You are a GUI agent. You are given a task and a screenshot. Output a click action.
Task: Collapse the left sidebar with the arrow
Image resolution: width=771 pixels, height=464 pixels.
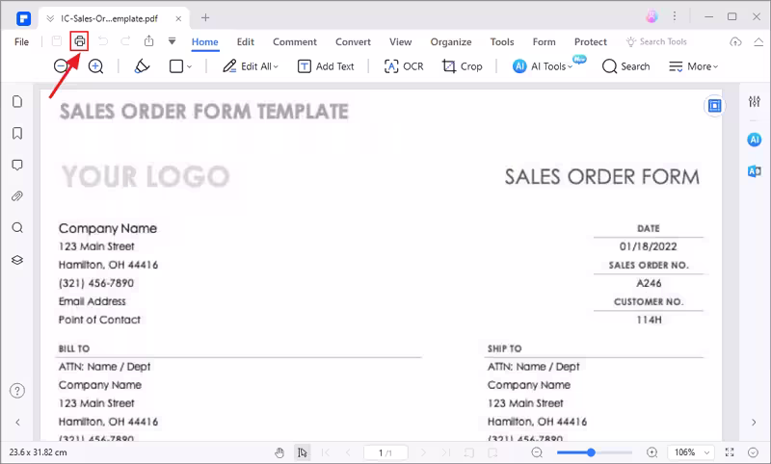pos(17,423)
